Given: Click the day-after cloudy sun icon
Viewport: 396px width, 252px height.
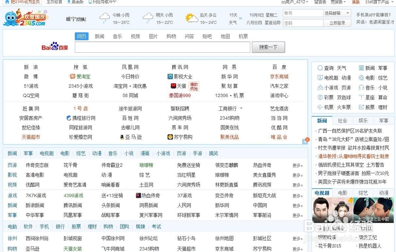Looking at the screenshot, I should tap(191, 18).
